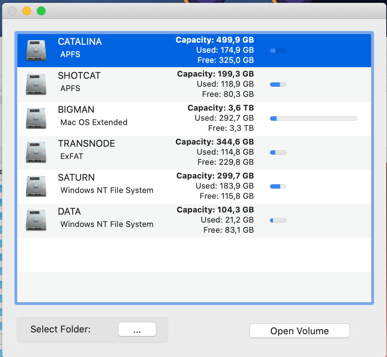Click 'Capacity: 499,9 GB' text

215,40
